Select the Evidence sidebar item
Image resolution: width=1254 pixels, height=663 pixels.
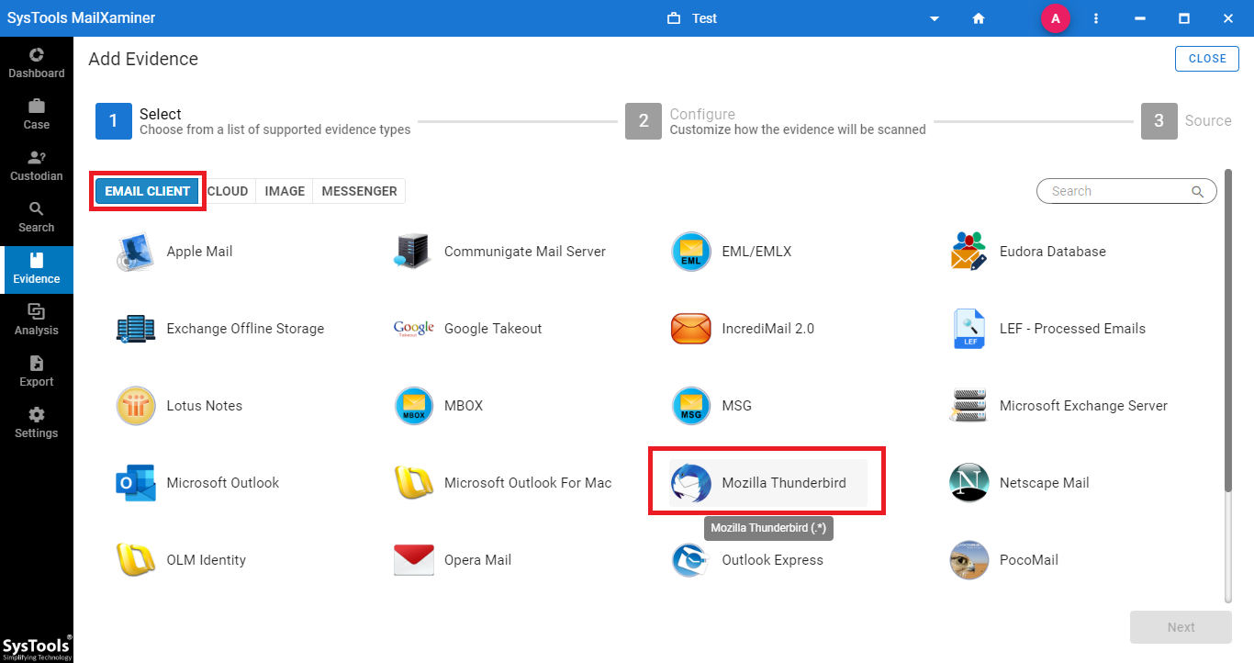37,268
